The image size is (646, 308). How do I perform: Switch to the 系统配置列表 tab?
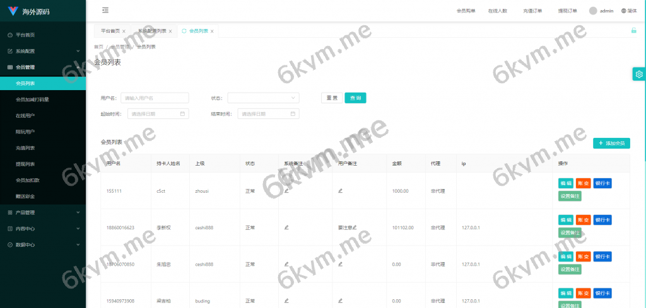pyautogui.click(x=152, y=31)
